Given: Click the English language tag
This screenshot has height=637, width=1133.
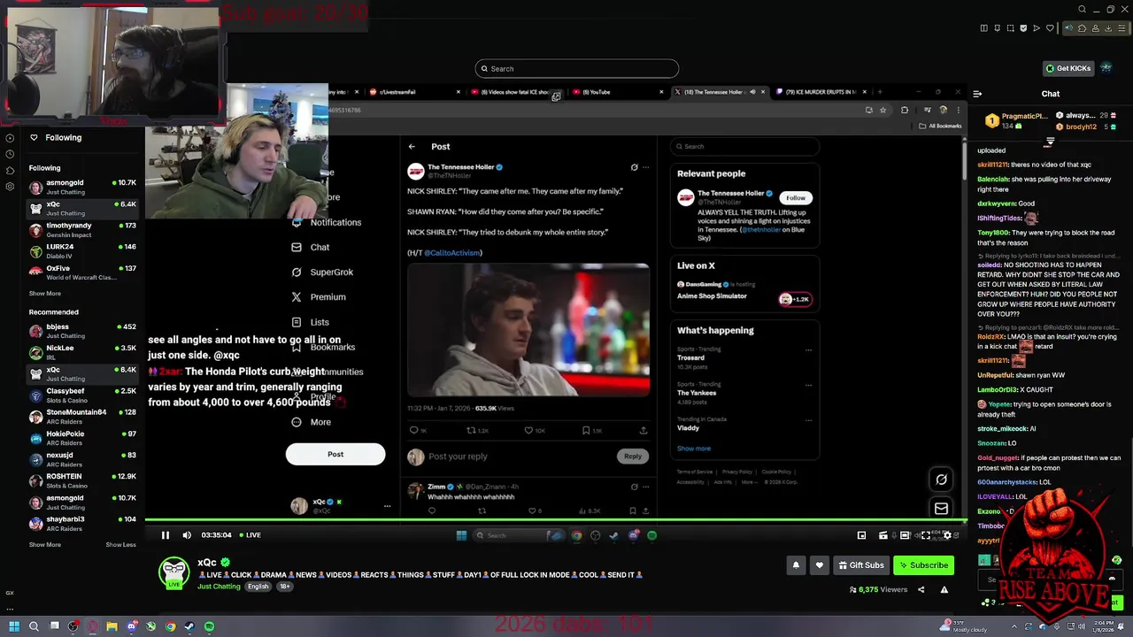Looking at the screenshot, I should [258, 587].
